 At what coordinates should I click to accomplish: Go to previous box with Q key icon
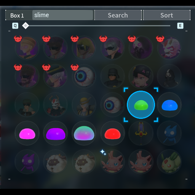tap(15, 26)
